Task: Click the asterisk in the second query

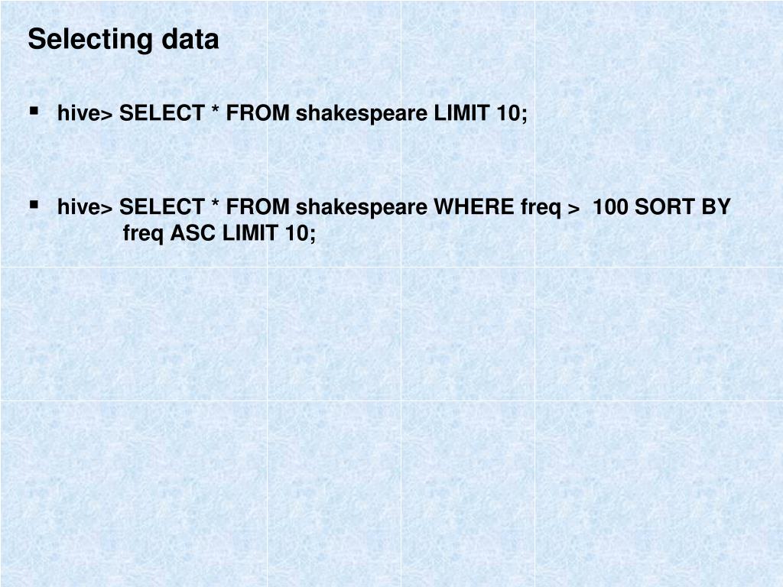Action: pos(215,203)
